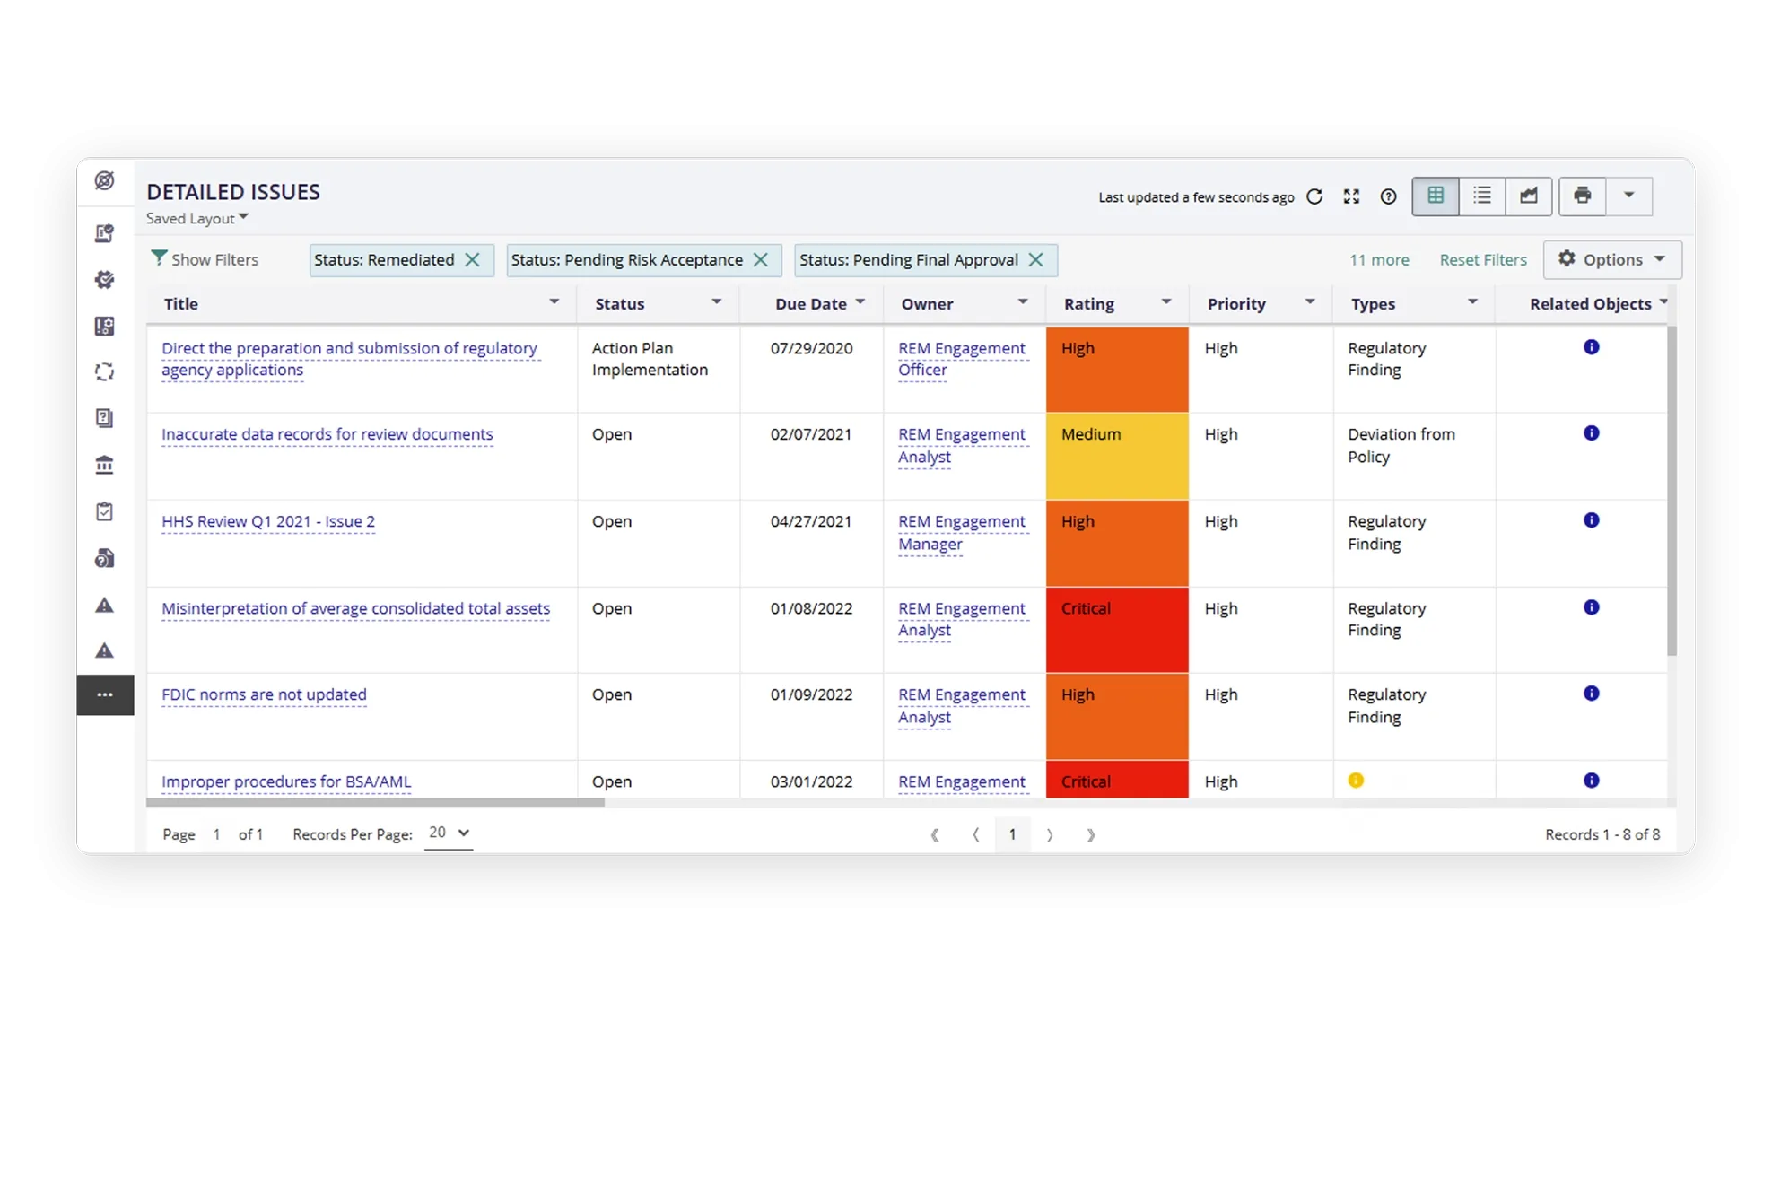
Task: Click info icon for HHS Review row
Action: [x=1591, y=520]
